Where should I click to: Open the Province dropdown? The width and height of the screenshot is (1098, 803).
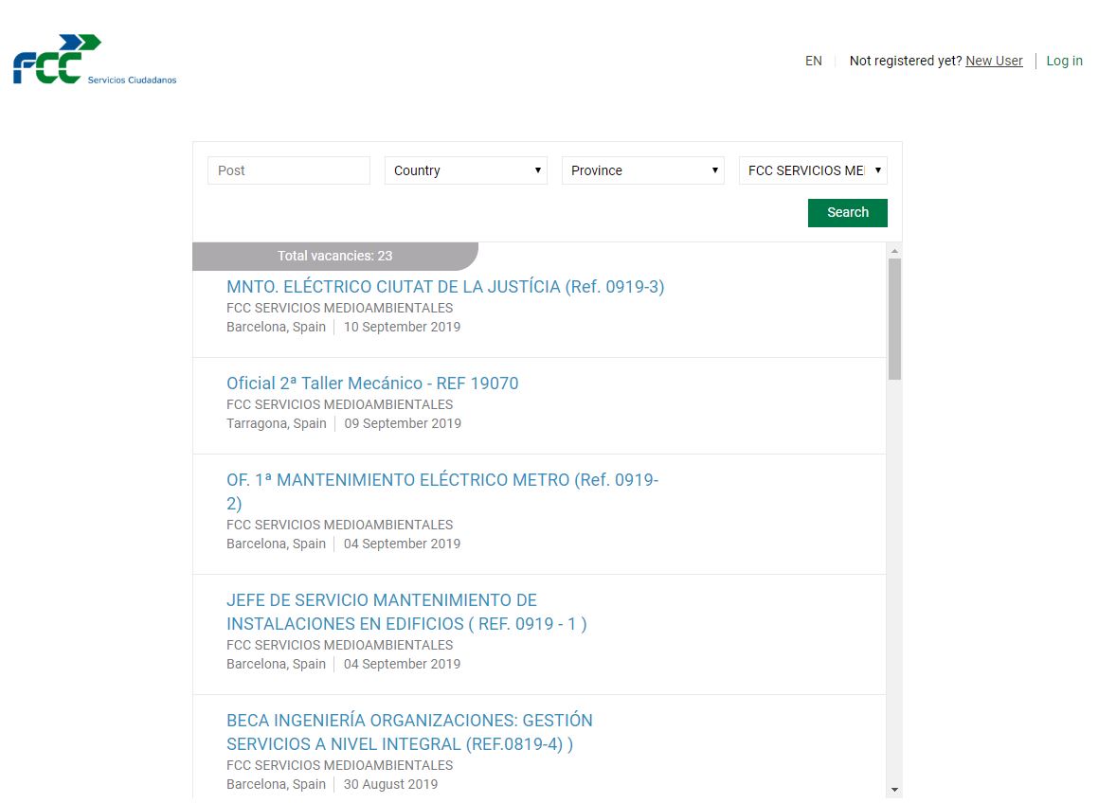[642, 170]
